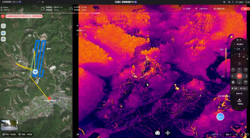The width and height of the screenshot is (250, 138).
Task: Open the infrared lens dropdown
Action: [x=239, y=49]
